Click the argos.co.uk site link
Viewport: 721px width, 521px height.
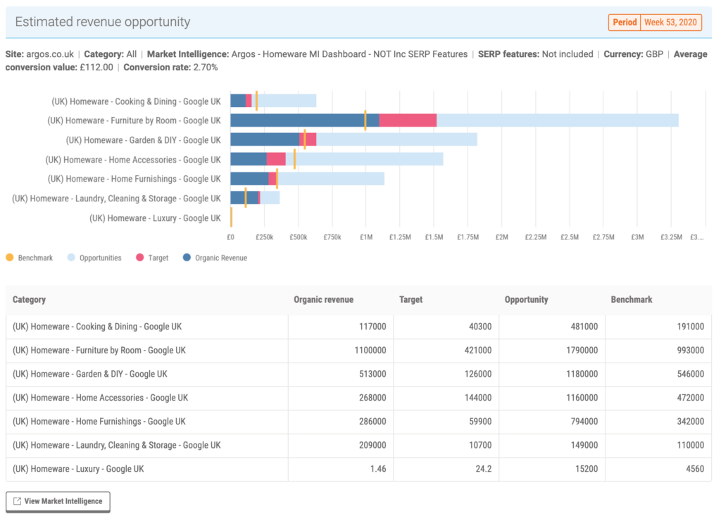point(49,54)
